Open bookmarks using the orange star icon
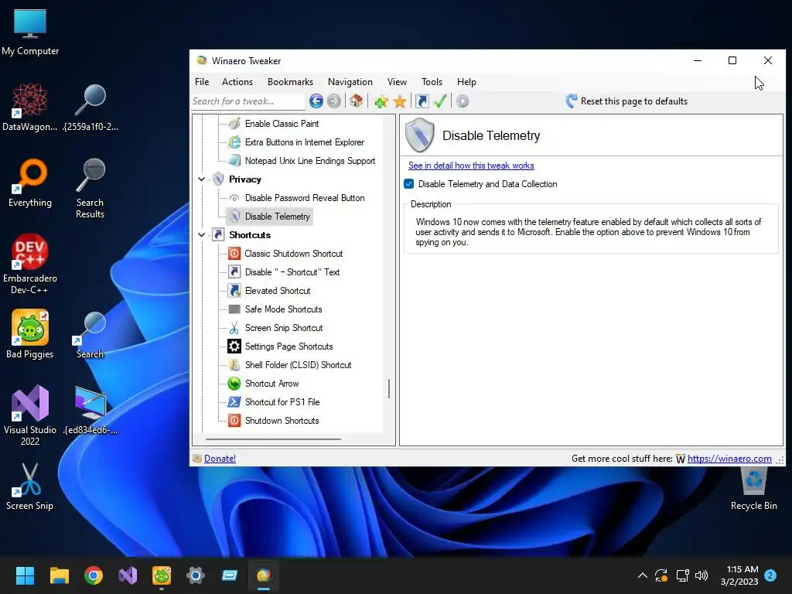Viewport: 792px width, 594px height. pos(400,101)
